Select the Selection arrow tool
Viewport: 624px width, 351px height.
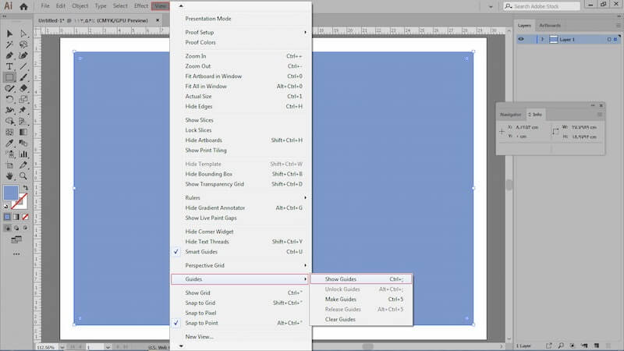tap(9, 34)
